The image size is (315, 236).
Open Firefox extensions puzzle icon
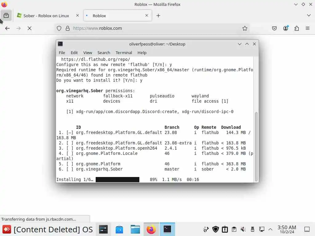(297, 28)
